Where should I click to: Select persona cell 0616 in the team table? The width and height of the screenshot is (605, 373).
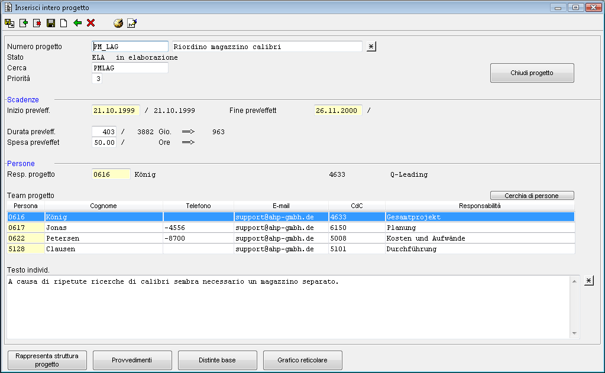pos(26,217)
